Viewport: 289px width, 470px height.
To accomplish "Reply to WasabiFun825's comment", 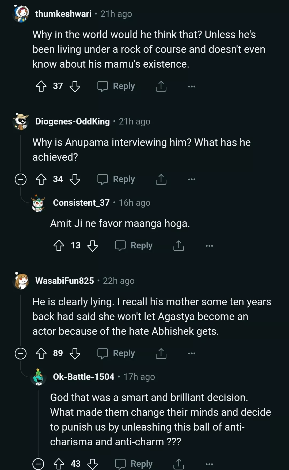I will (x=116, y=353).
